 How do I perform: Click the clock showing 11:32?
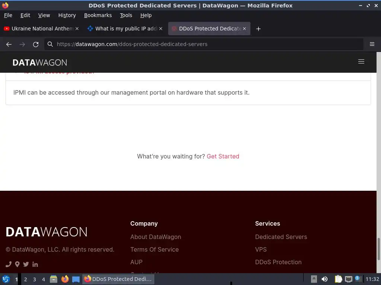point(372,279)
